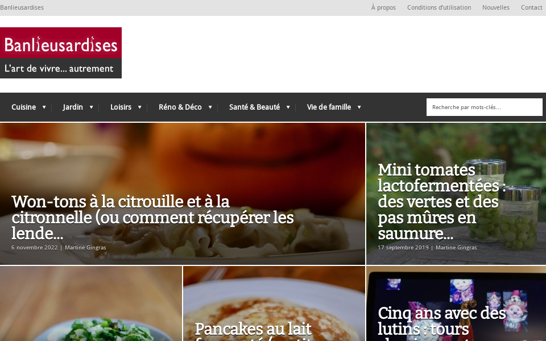Open the Cuisine menu item
Image resolution: width=546 pixels, height=341 pixels.
pyautogui.click(x=24, y=107)
